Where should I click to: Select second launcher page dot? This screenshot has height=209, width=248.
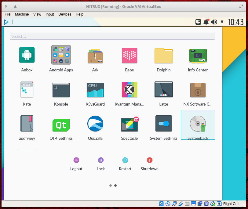[115, 185]
